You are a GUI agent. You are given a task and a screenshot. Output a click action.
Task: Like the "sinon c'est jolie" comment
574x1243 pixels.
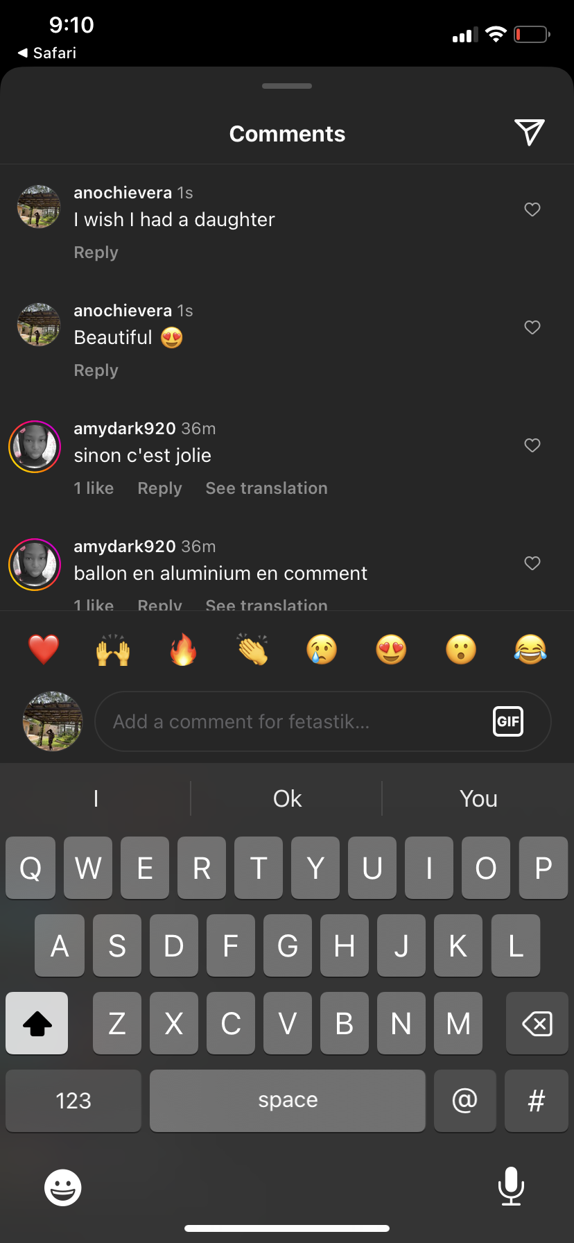pos(532,445)
